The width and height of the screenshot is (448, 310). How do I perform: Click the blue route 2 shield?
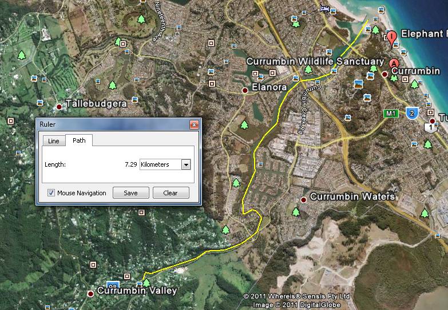411,112
